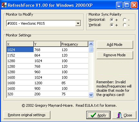The height and width of the screenshot is (122, 139).
Task: Select Horizontal positive polarity radio
Action: [112, 20]
